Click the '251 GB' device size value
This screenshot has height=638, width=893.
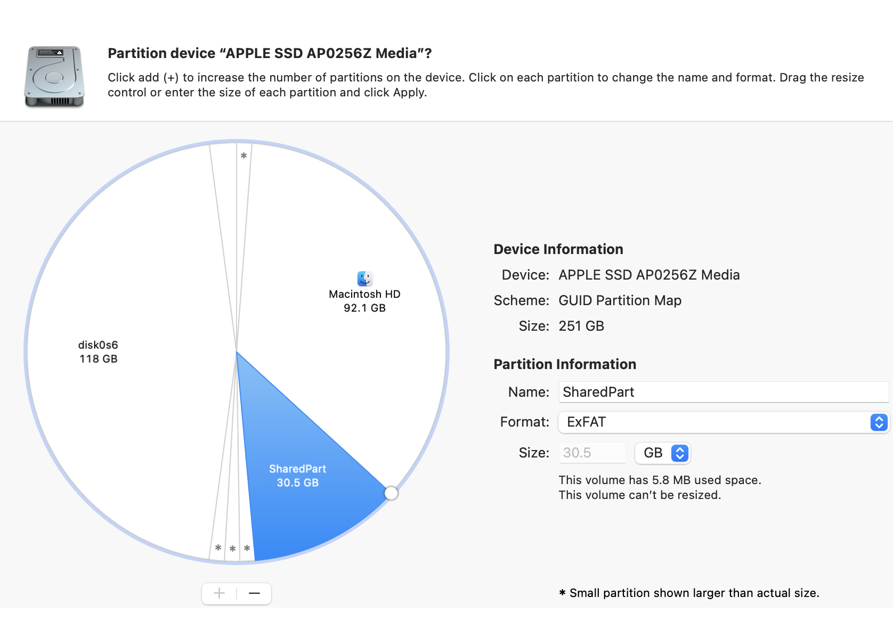tap(581, 326)
